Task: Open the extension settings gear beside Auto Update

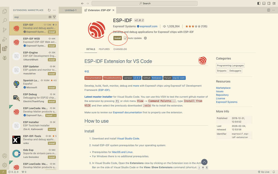Action: [145, 38]
